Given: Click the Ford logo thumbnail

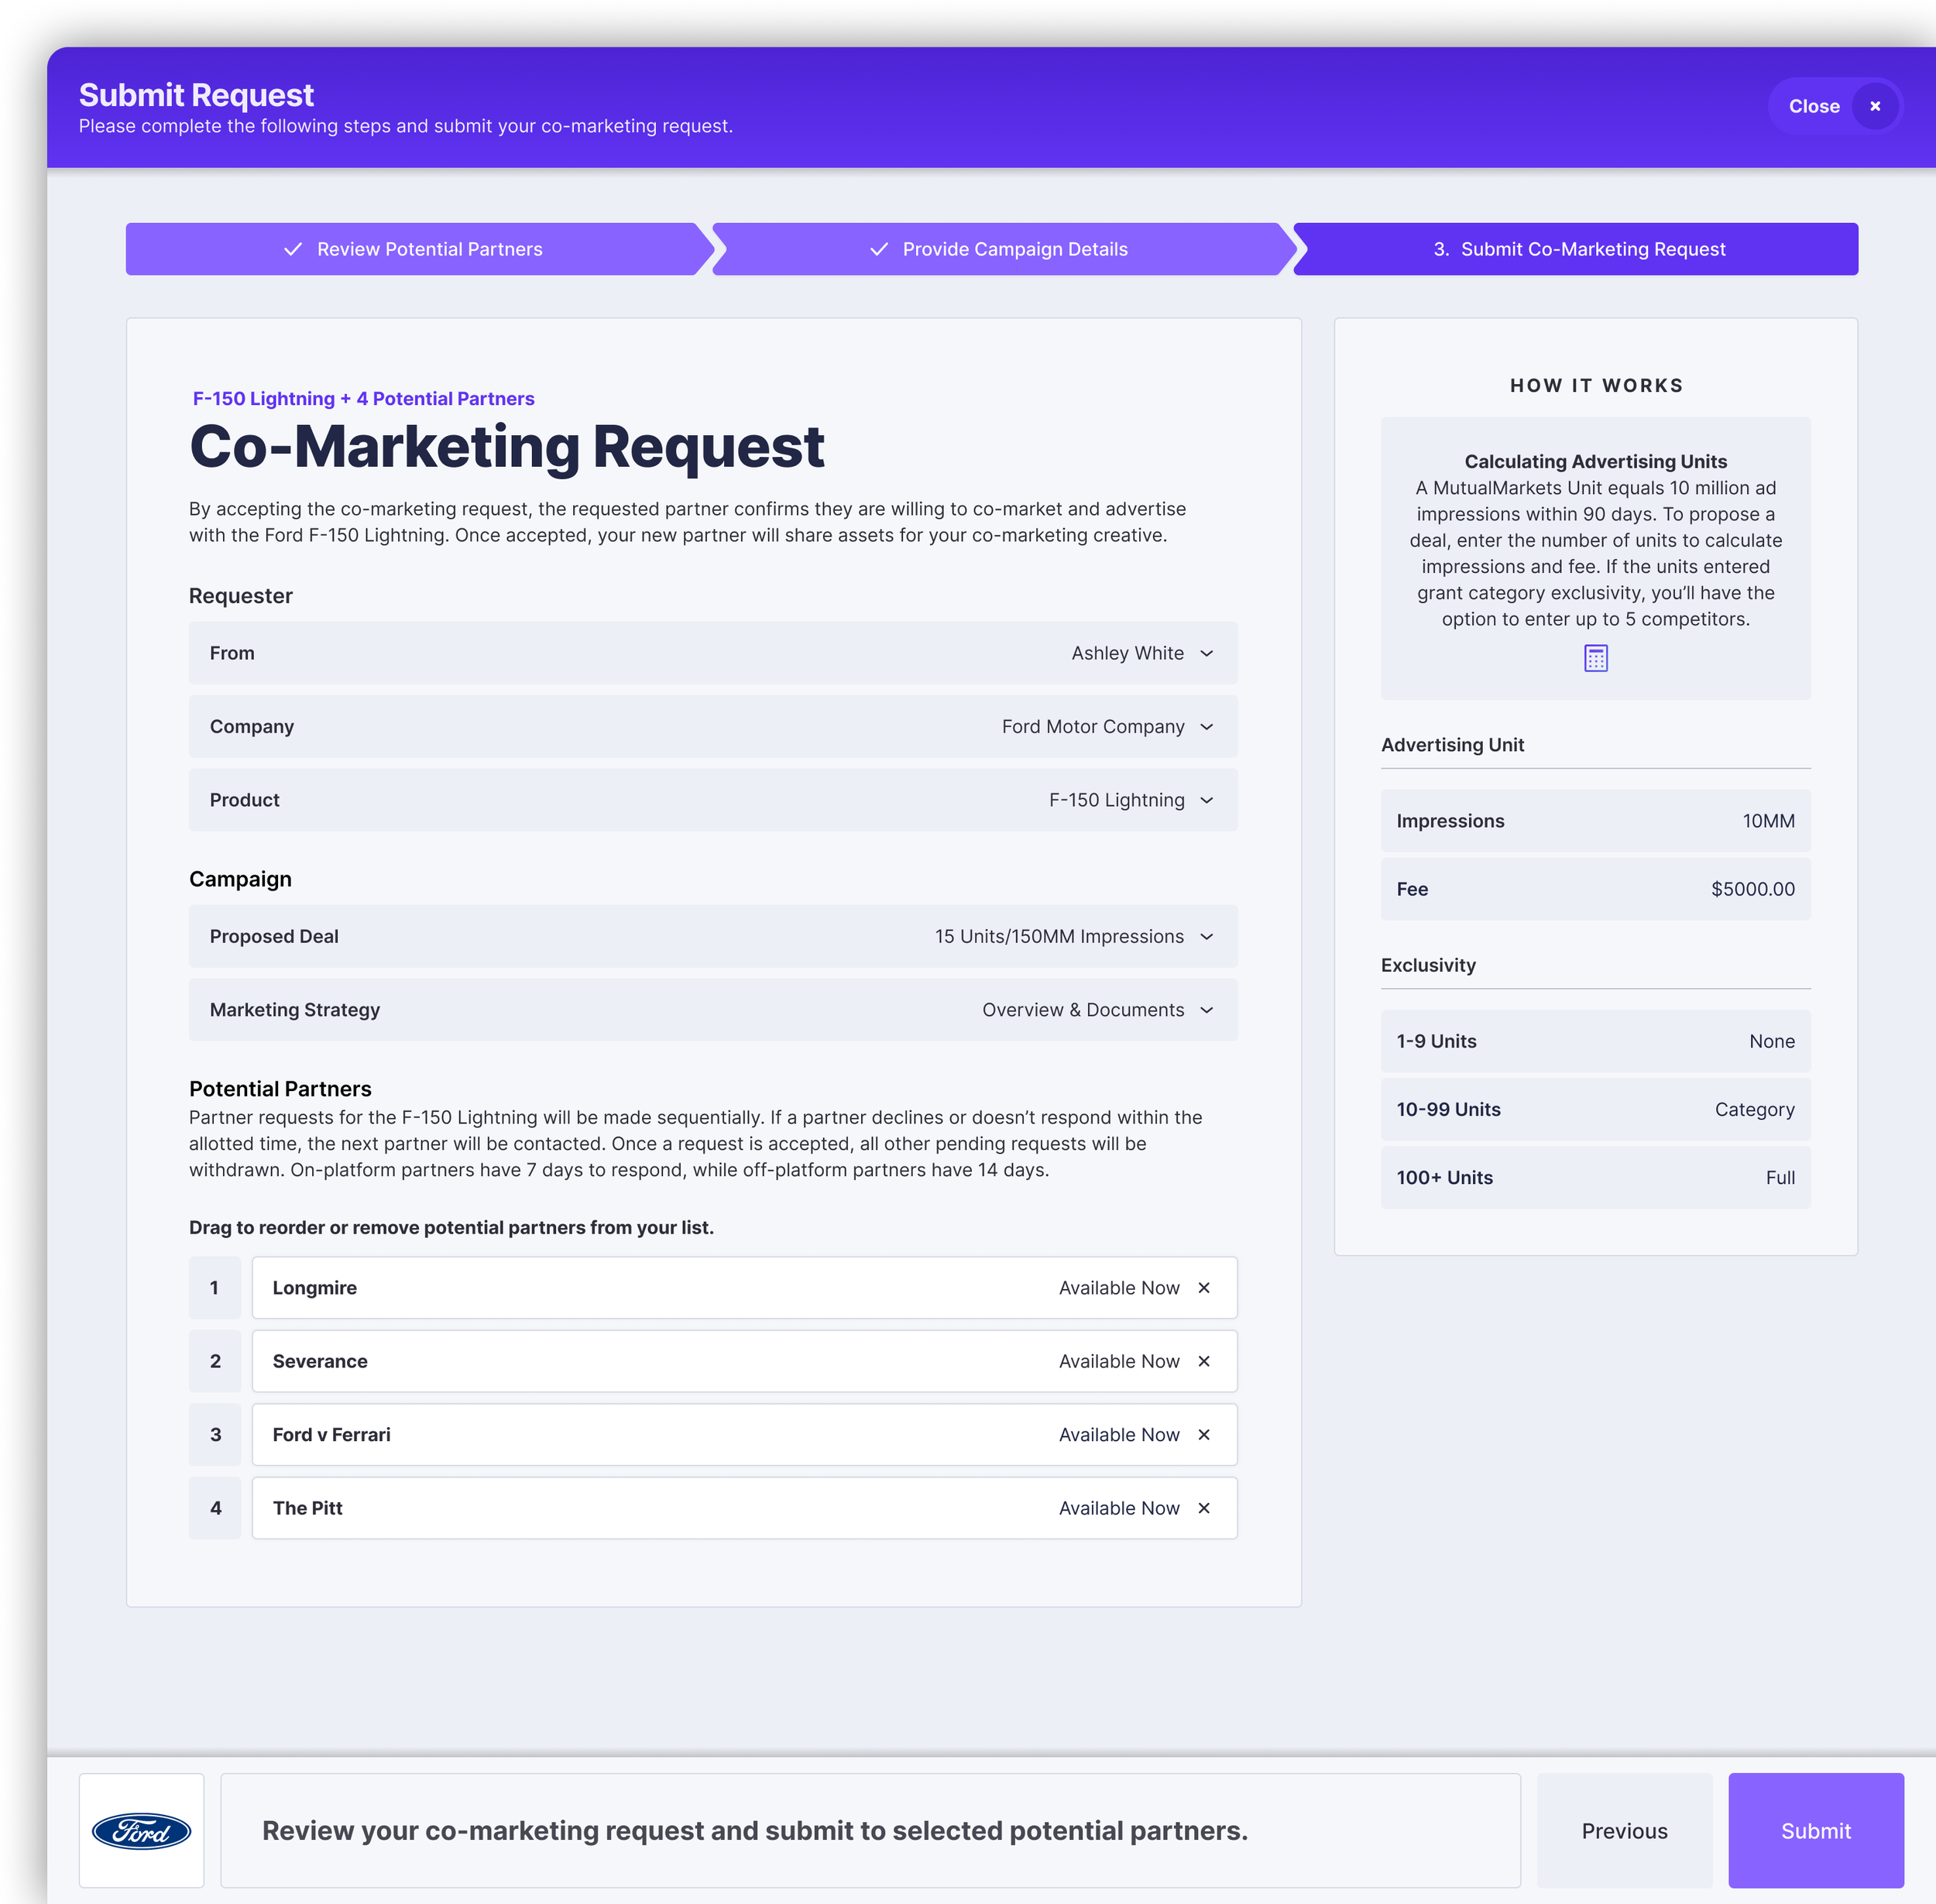Looking at the screenshot, I should pyautogui.click(x=141, y=1830).
